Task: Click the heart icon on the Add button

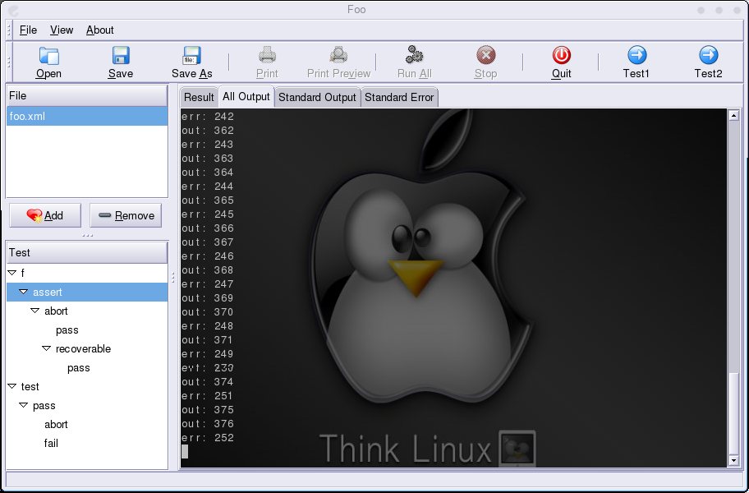Action: tap(34, 216)
